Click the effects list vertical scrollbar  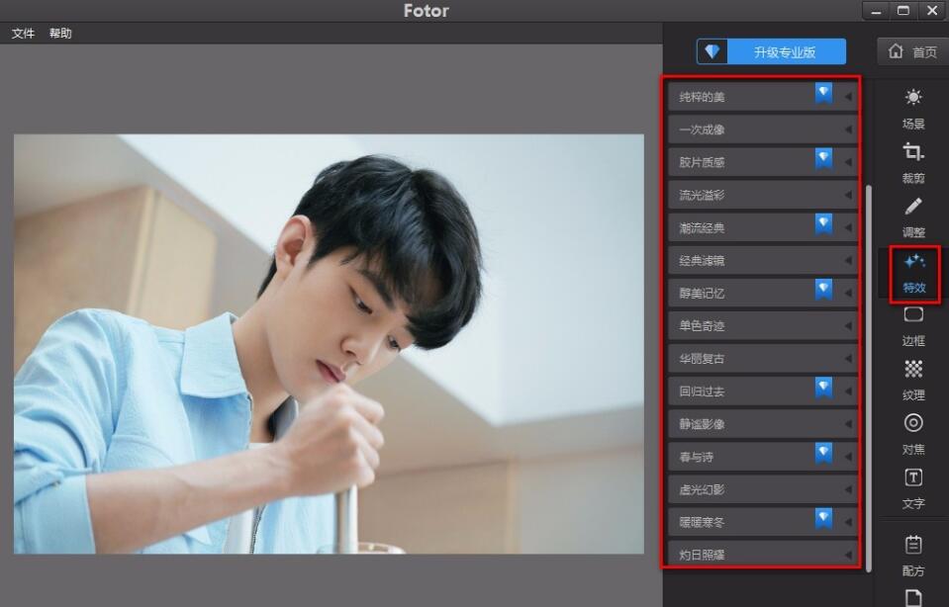869,378
